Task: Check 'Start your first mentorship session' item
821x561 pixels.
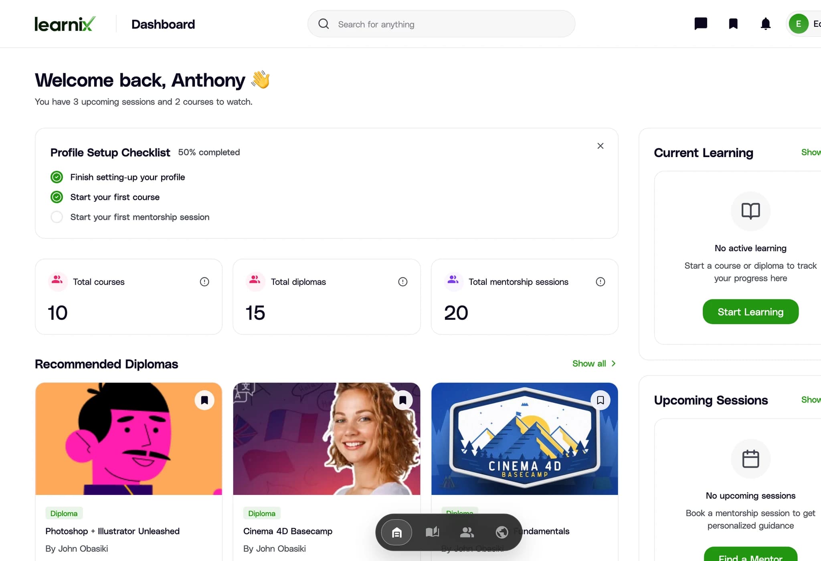Action: coord(57,217)
